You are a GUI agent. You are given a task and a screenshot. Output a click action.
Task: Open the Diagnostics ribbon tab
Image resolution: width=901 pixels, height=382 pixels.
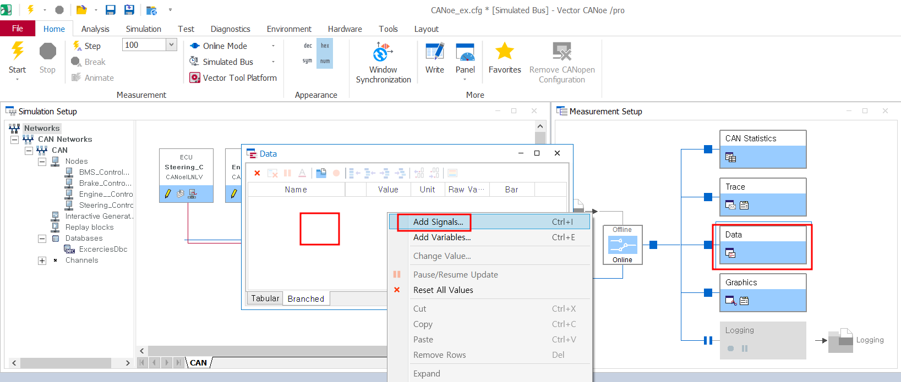click(x=231, y=29)
